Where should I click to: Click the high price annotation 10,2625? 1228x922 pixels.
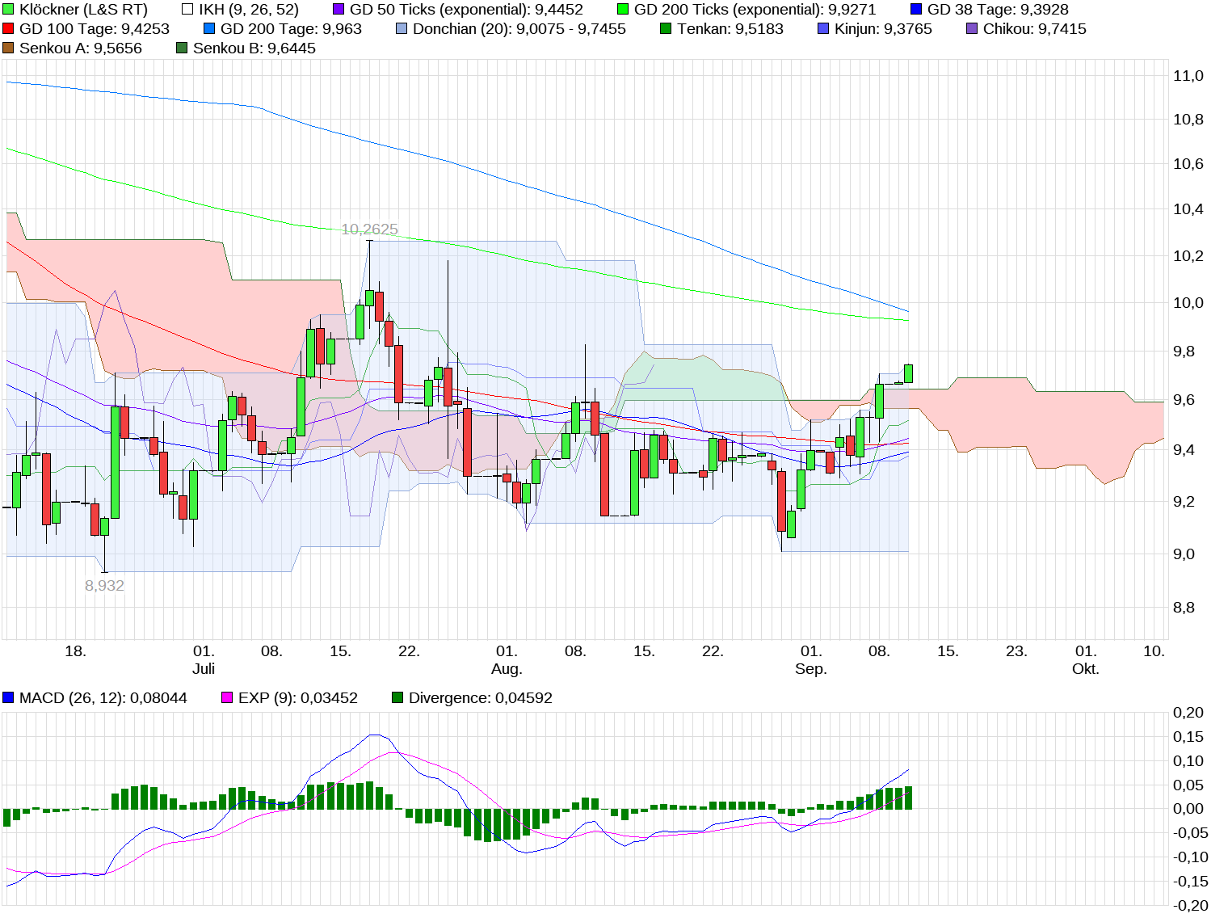pos(369,229)
